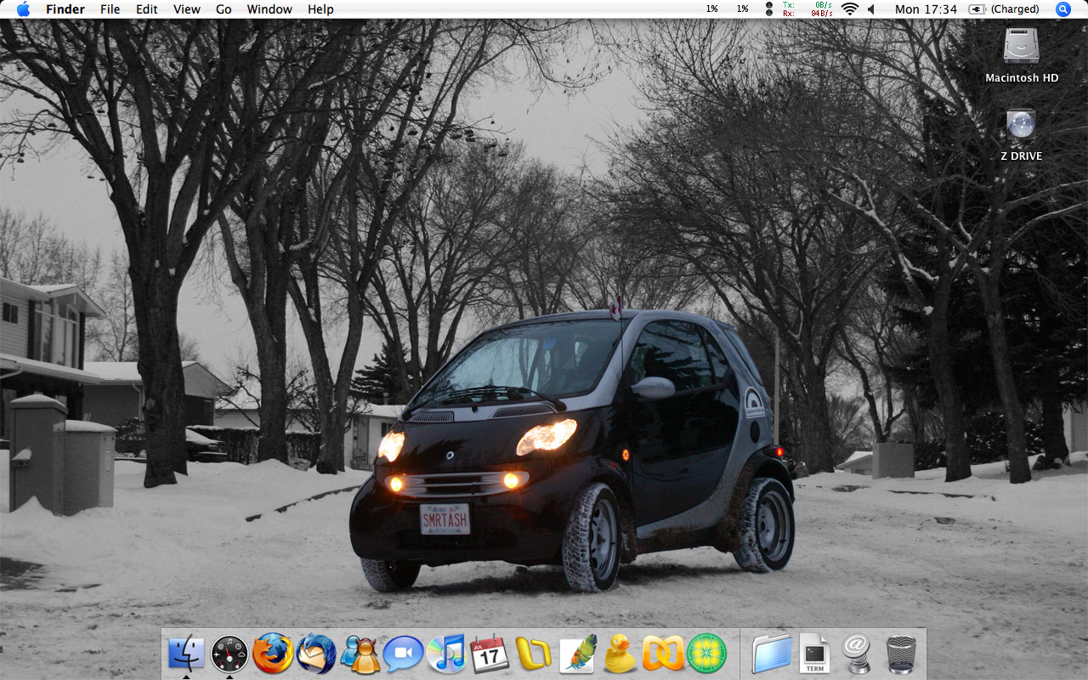
Task: Launch Thunderbird mail from the dock
Action: pos(316,654)
